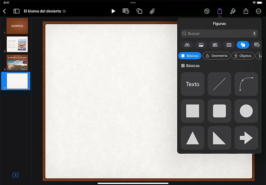Insert a square shape
Viewport: 266px width, 185px height.
(193, 111)
